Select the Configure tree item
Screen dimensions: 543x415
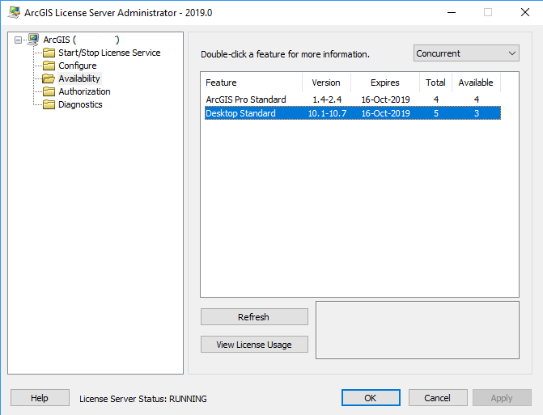pyautogui.click(x=77, y=66)
